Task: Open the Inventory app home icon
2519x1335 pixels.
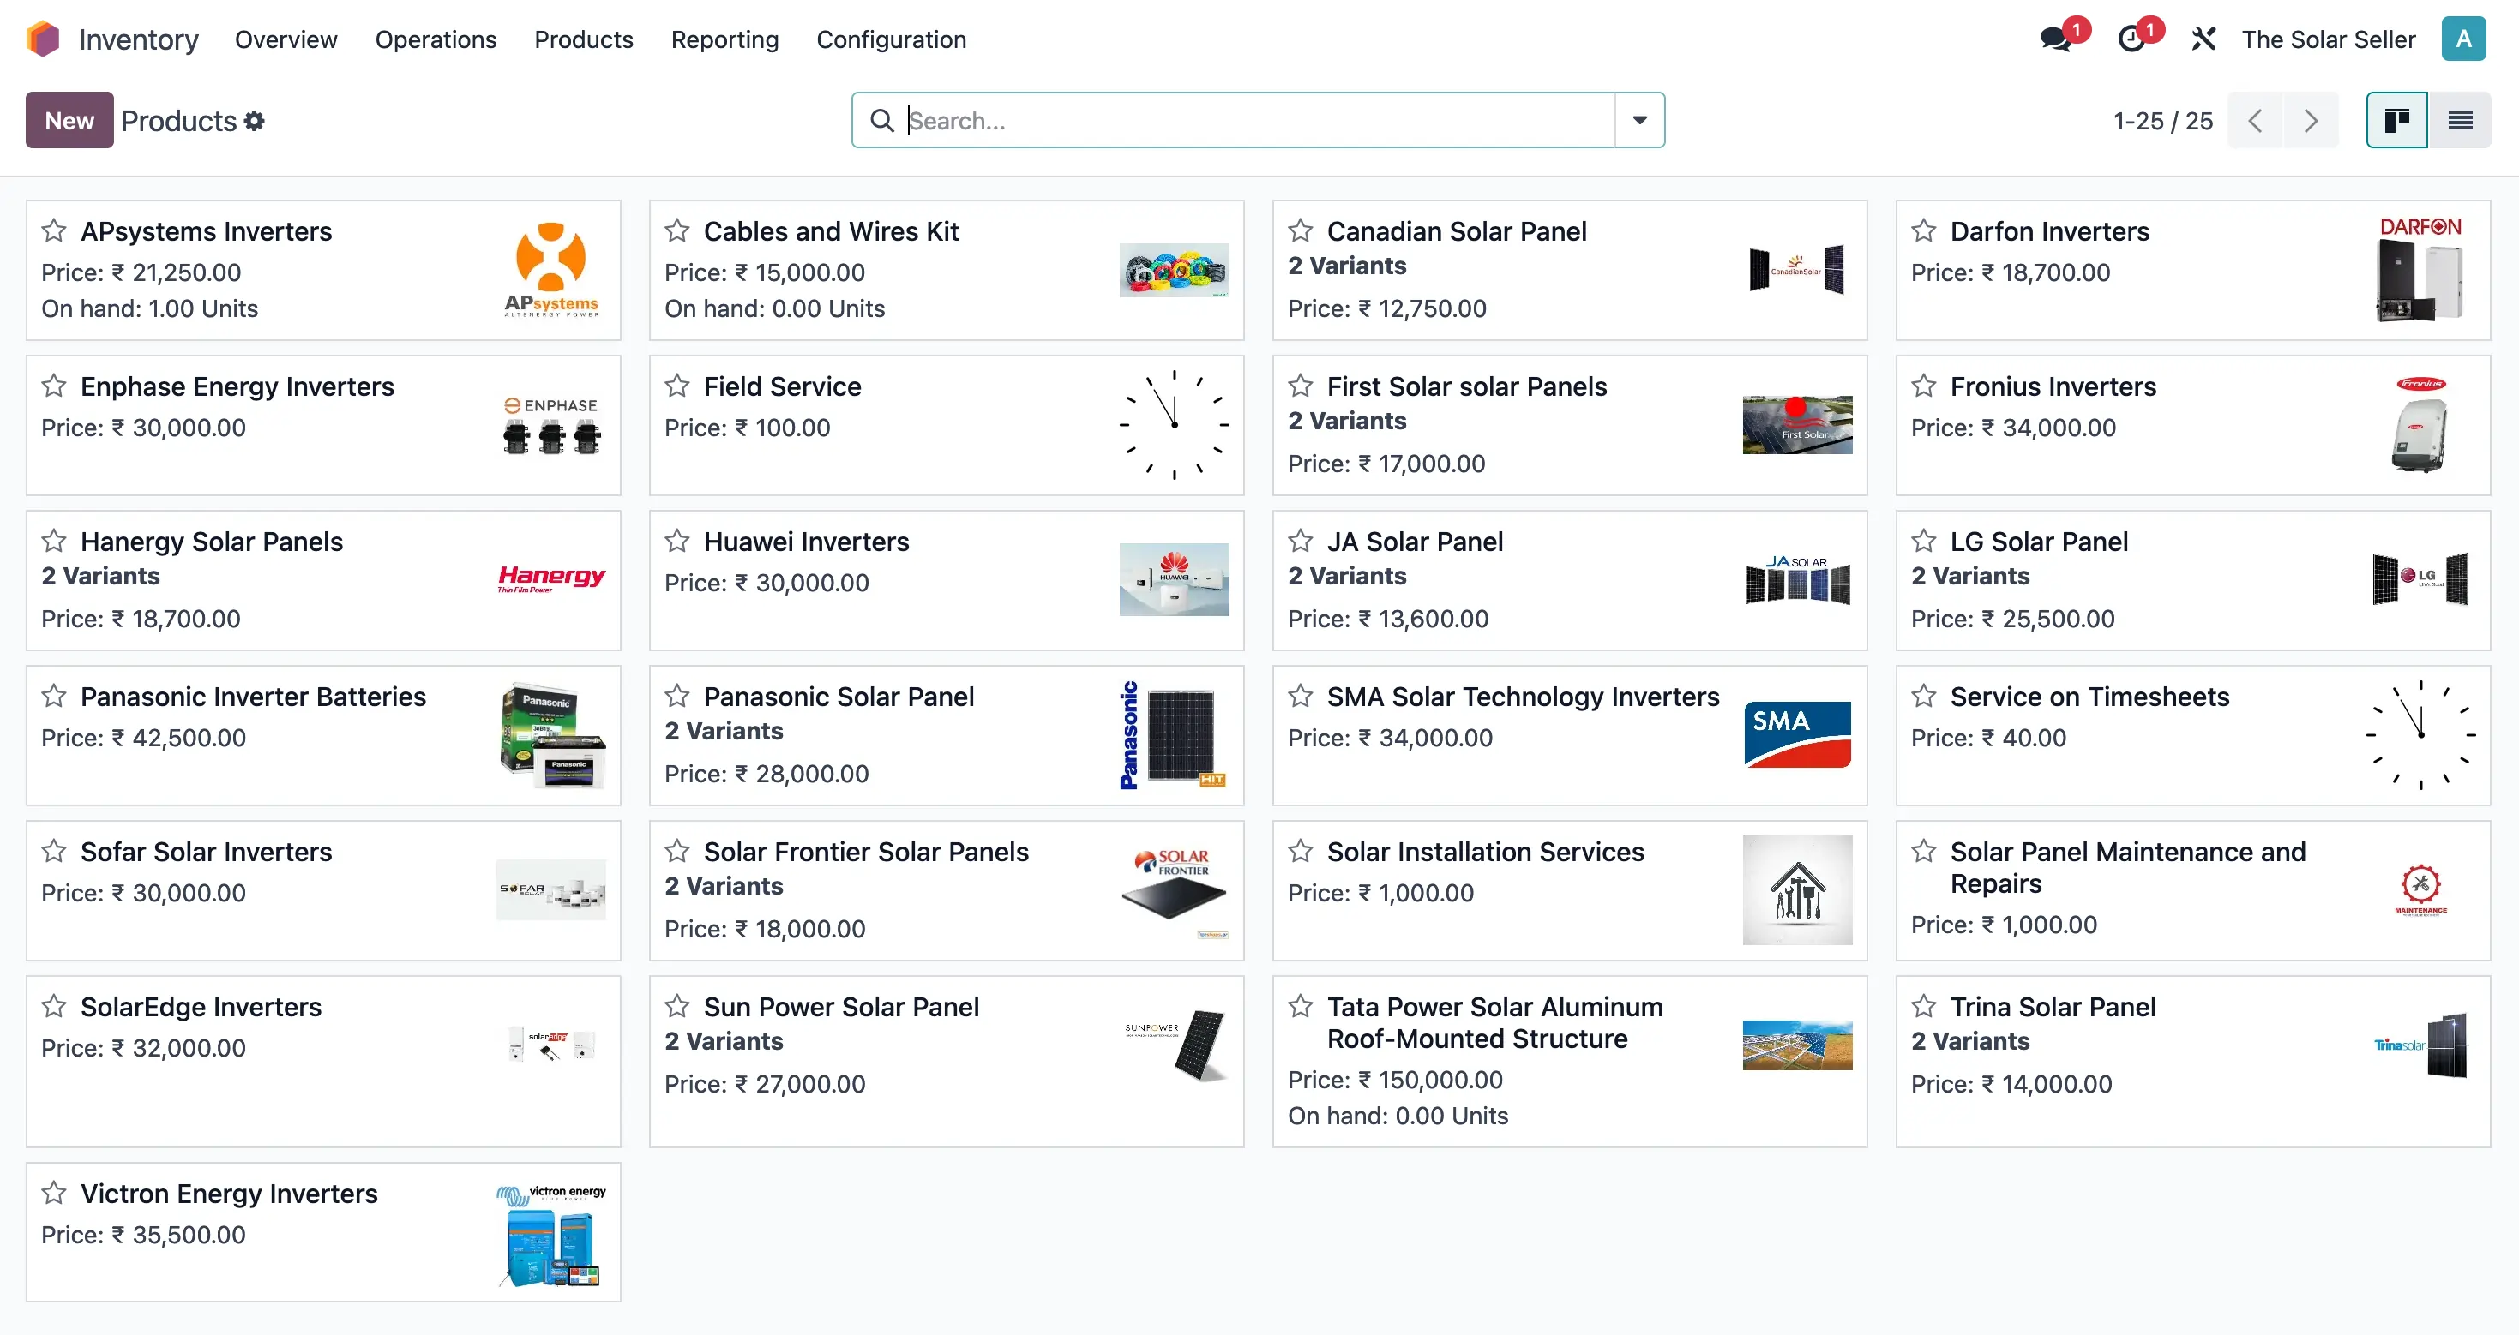Action: point(43,39)
